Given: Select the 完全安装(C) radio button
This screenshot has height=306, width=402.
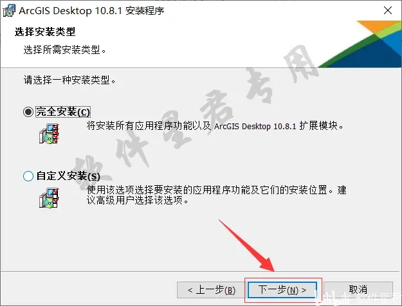Looking at the screenshot, I should click(28, 112).
